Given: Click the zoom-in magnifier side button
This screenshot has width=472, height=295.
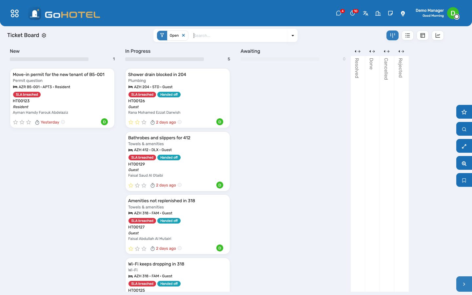Looking at the screenshot, I should coord(464,163).
